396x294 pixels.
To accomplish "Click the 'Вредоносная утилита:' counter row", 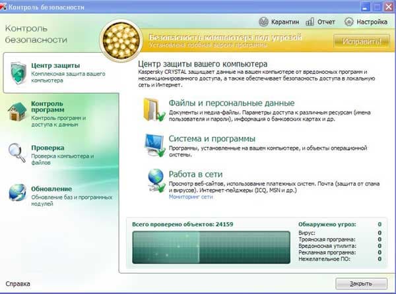I will click(340, 246).
